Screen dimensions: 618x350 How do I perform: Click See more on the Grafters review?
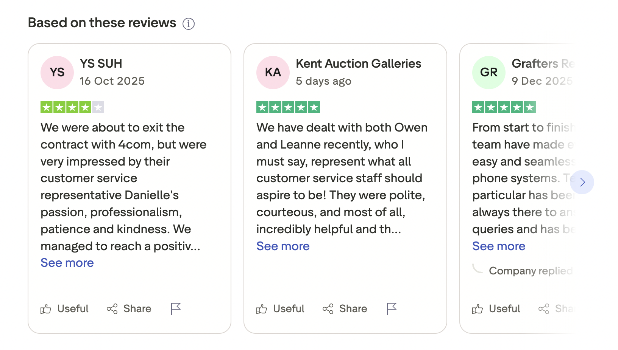click(499, 246)
